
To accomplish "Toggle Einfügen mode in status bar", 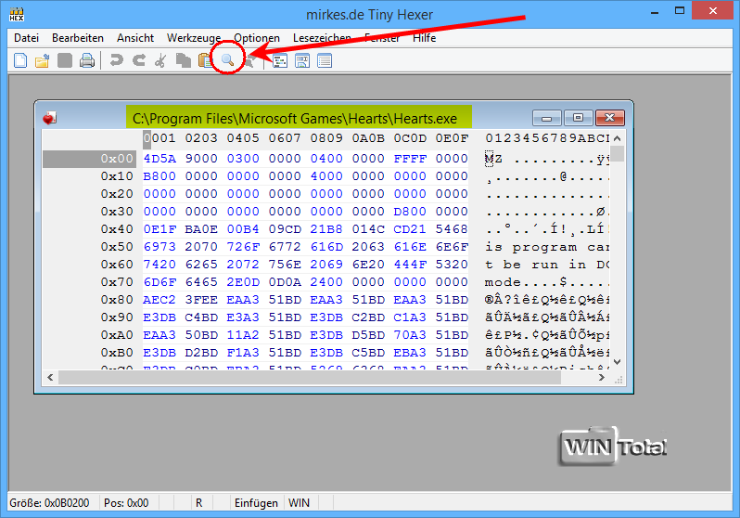I will [x=256, y=503].
